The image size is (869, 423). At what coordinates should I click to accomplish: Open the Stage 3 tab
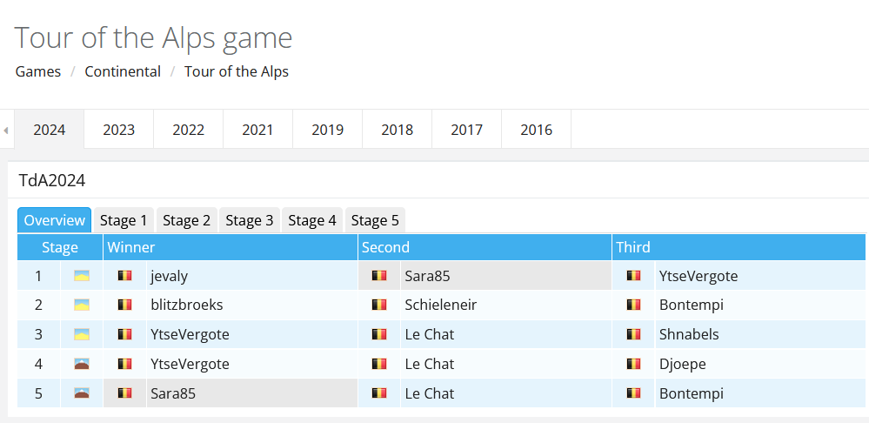tap(250, 221)
